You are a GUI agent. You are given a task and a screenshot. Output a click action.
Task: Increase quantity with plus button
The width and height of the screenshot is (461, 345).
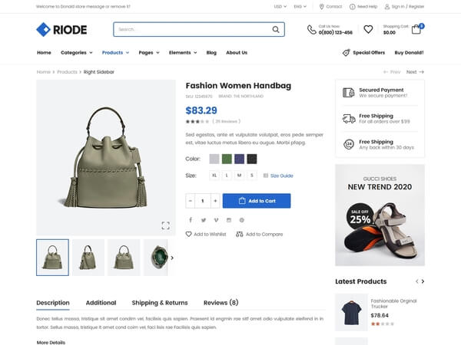pos(215,201)
